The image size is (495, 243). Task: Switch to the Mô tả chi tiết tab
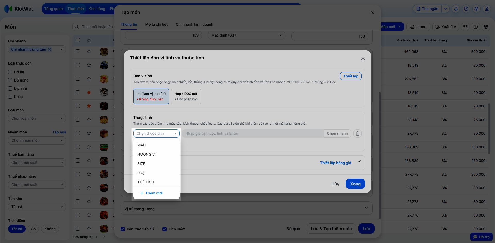point(156,24)
